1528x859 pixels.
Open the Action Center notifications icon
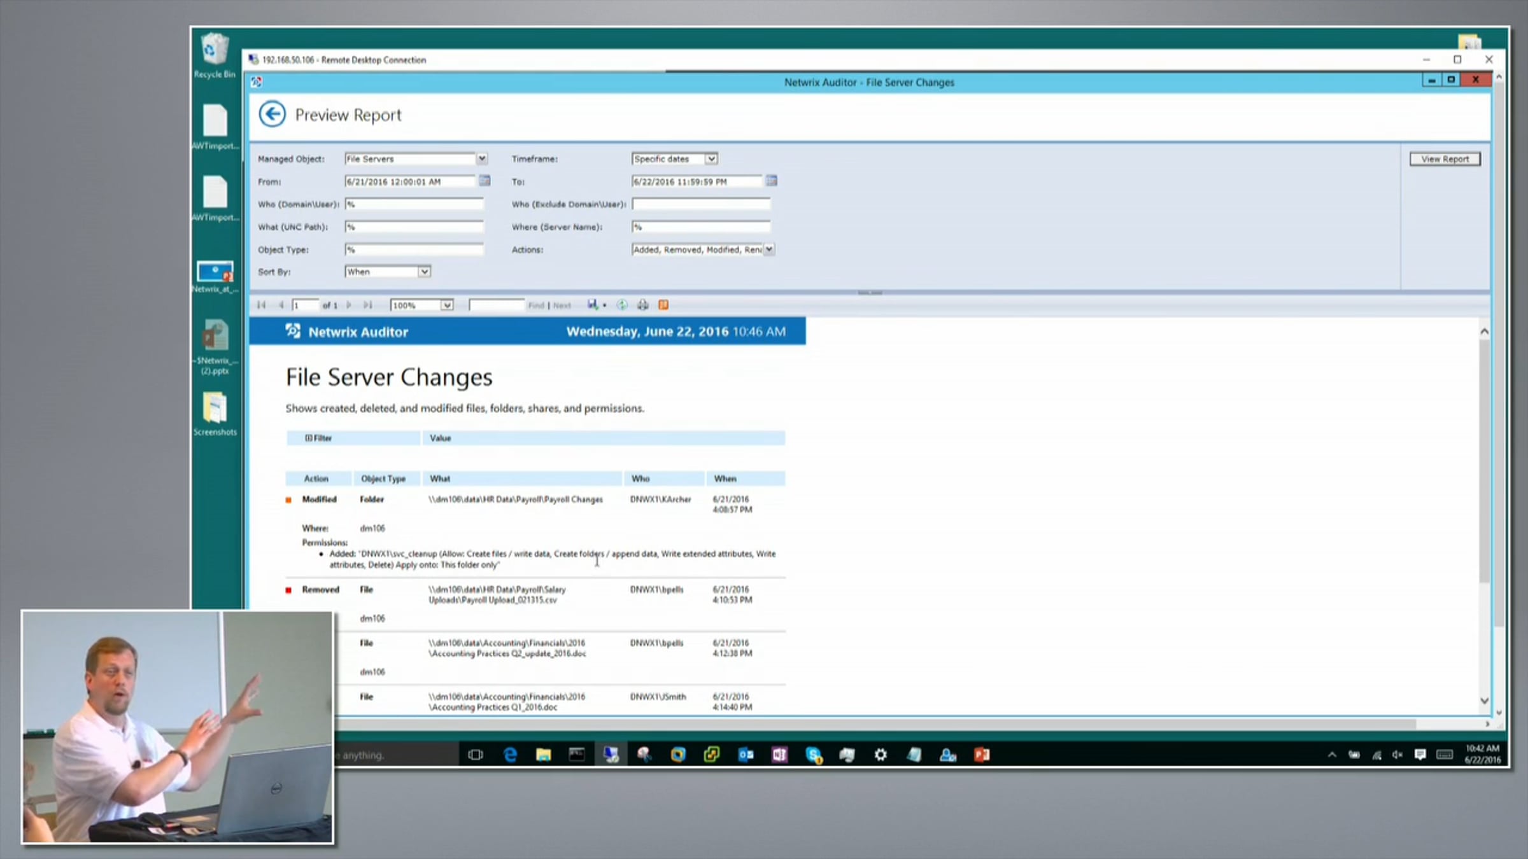[1420, 755]
